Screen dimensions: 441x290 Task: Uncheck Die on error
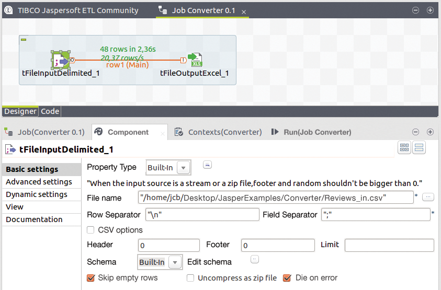pyautogui.click(x=287, y=278)
